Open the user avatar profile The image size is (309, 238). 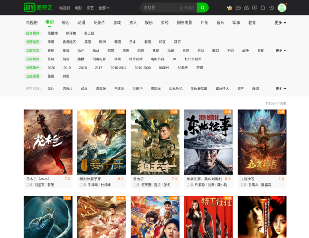point(282,8)
